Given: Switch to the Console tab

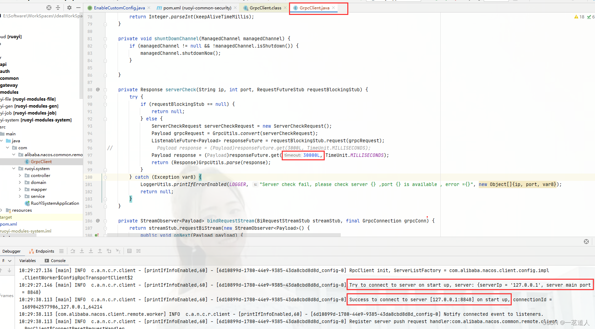Looking at the screenshot, I should pos(55,261).
